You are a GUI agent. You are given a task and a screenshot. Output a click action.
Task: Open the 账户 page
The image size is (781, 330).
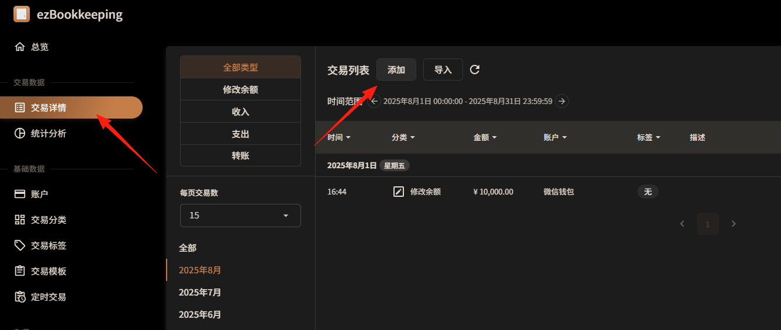pos(40,194)
